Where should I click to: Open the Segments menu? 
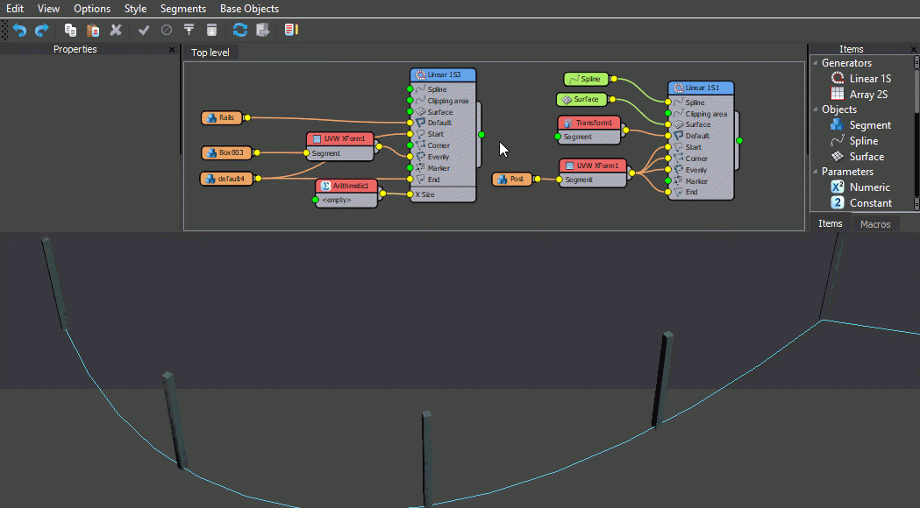182,9
